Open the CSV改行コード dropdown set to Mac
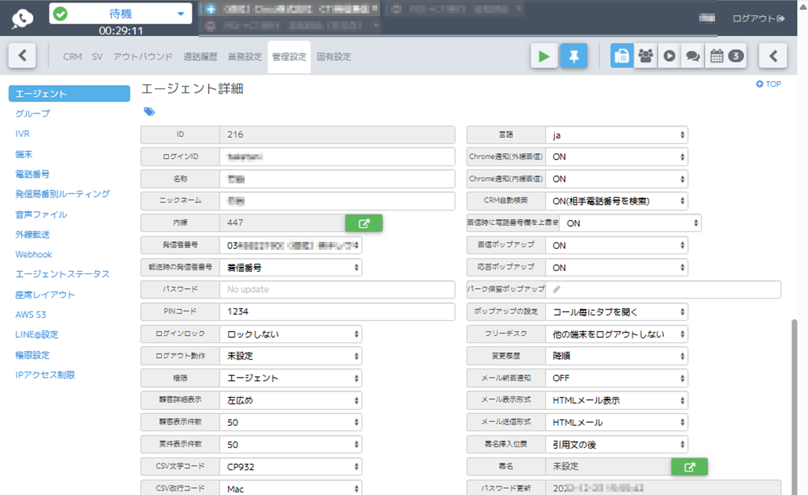 [290, 488]
